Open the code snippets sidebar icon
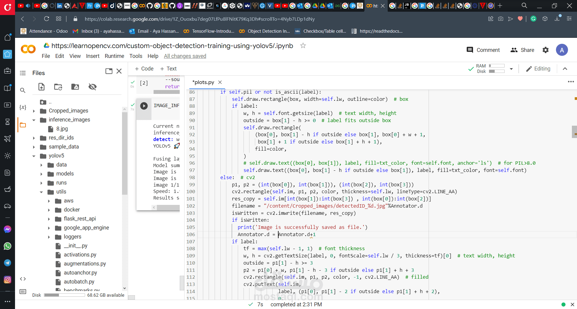This screenshot has width=577, height=309. click(23, 279)
